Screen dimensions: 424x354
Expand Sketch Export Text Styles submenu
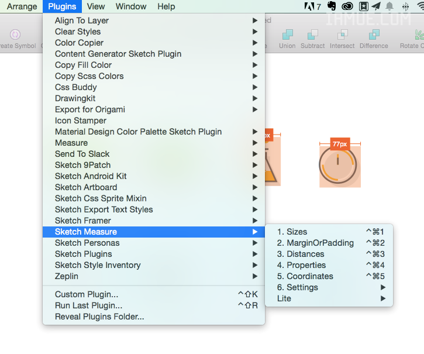pos(154,209)
